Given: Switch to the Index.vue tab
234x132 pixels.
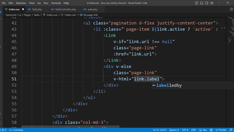Looking at the screenshot, I should pos(14,9).
